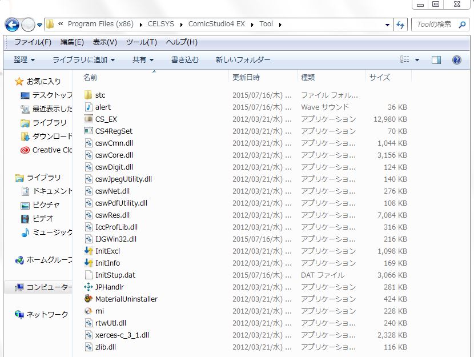Open the recent locations dropdown arrow
Screen dimensions: 474x357
point(39,25)
